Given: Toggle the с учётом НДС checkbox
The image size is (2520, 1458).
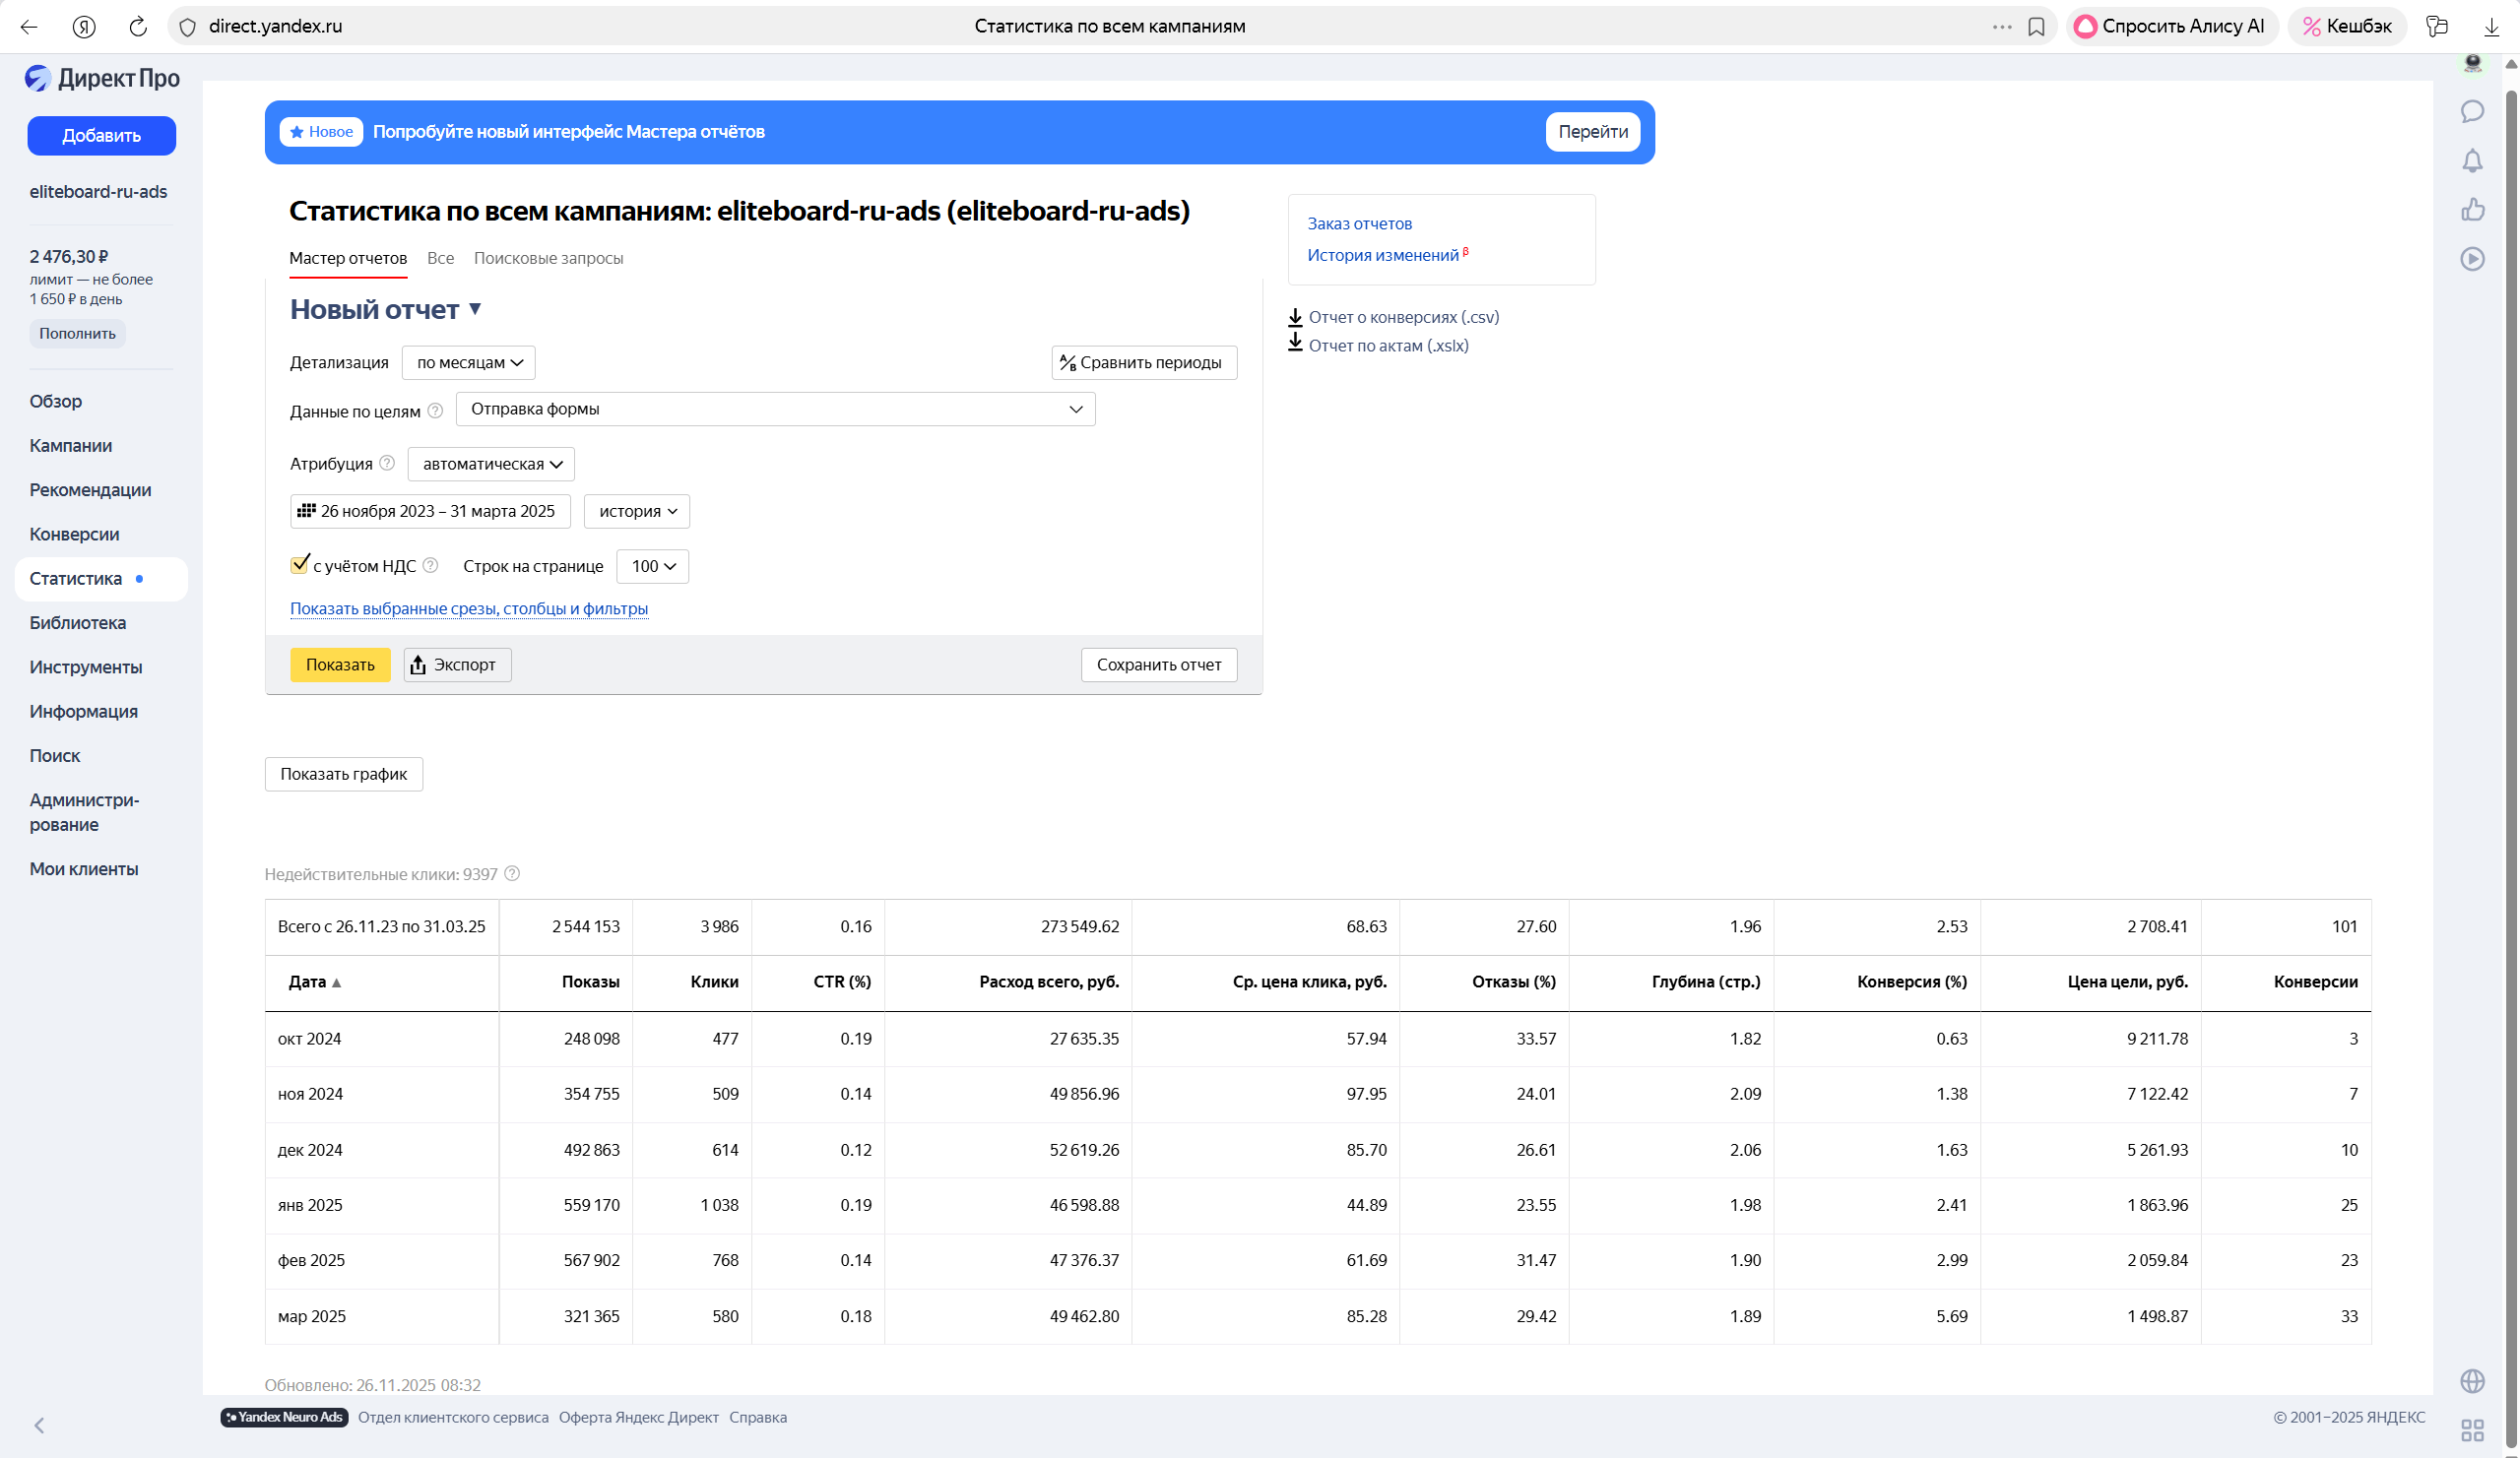Looking at the screenshot, I should pos(299,565).
